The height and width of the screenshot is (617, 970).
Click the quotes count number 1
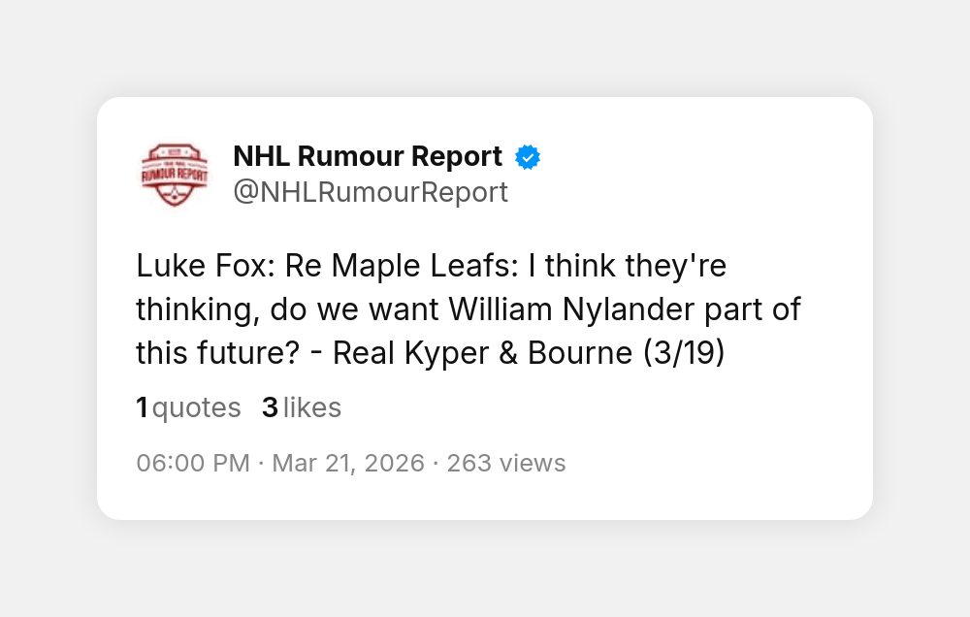pyautogui.click(x=142, y=408)
